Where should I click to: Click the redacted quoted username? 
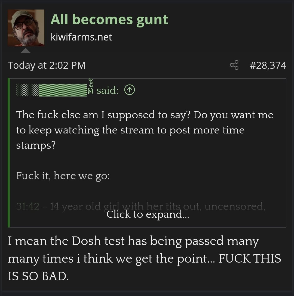pos(52,90)
